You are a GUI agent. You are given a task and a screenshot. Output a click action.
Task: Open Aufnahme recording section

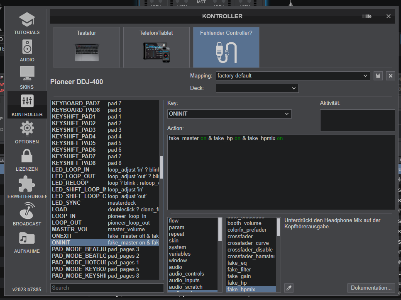coord(27,242)
